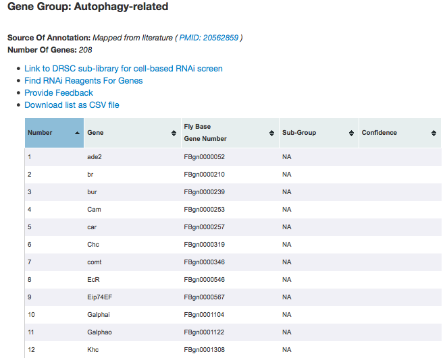The image size is (445, 358).
Task: Click FlyBase ID FBgn0000052
Action: coord(205,157)
